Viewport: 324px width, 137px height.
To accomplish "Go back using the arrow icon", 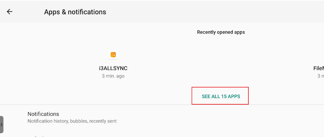I will [10, 12].
